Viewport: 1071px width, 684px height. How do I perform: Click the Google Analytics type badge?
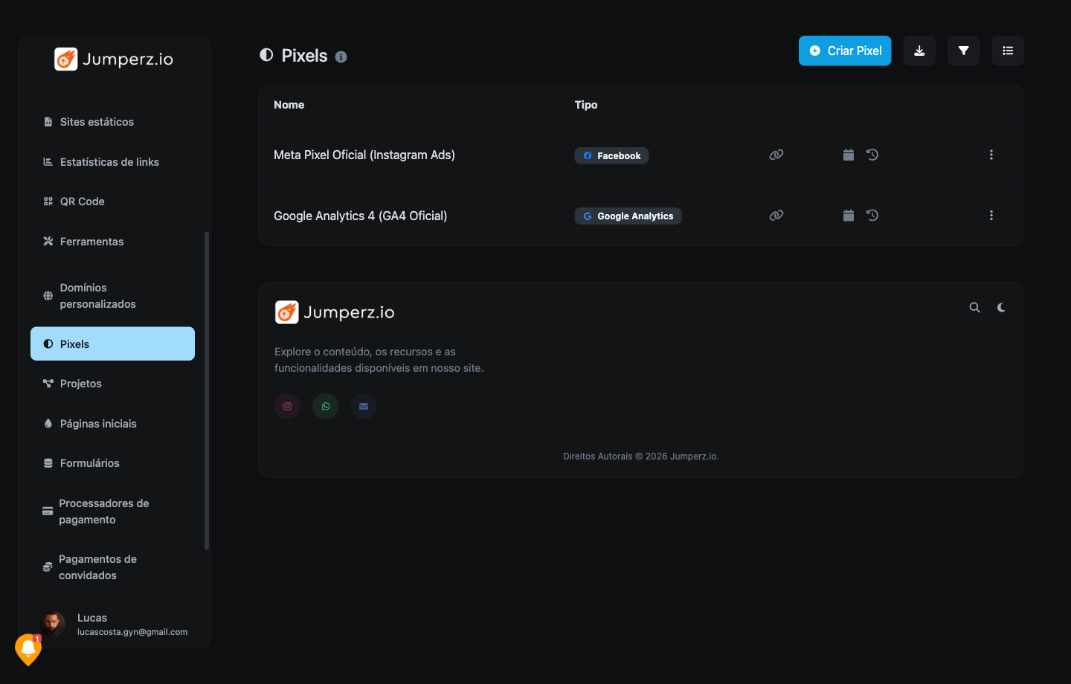pyautogui.click(x=628, y=216)
